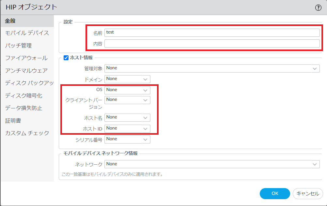Switch to the ディスク暗号化 tab

point(23,96)
